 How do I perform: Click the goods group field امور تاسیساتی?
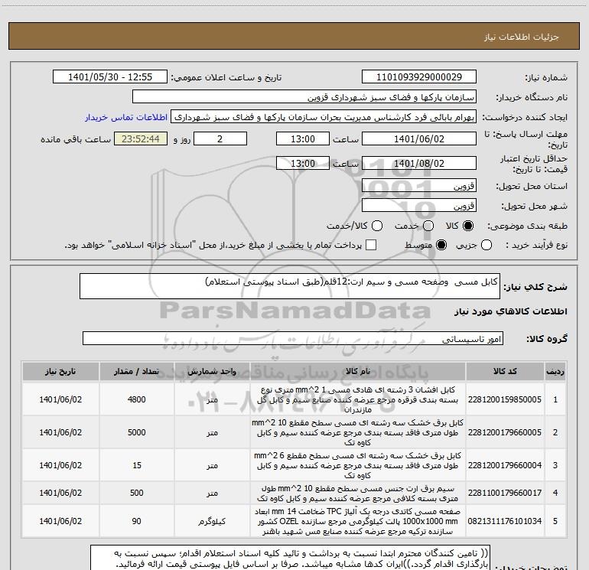click(293, 338)
